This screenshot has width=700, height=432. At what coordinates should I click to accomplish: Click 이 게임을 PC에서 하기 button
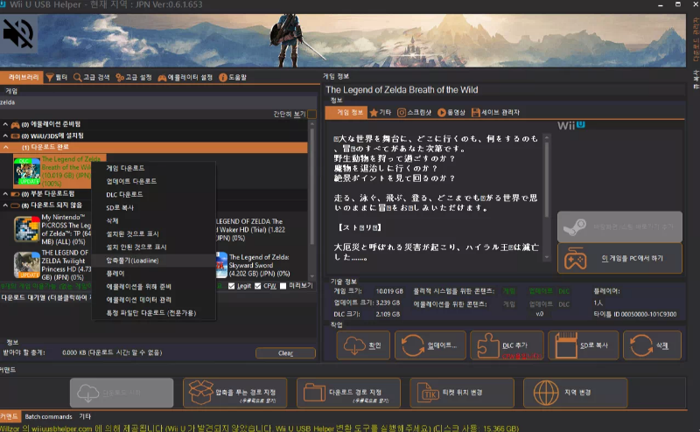point(619,258)
